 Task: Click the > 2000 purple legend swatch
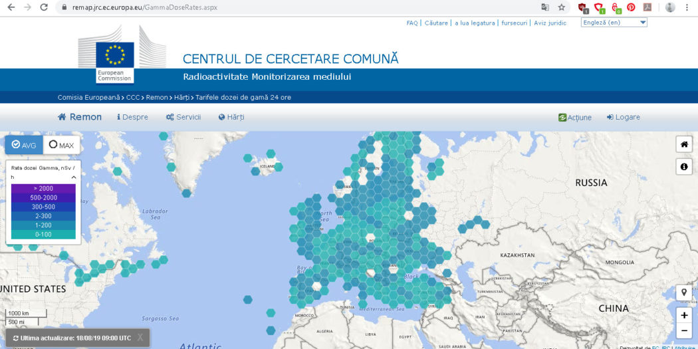pyautogui.click(x=43, y=189)
